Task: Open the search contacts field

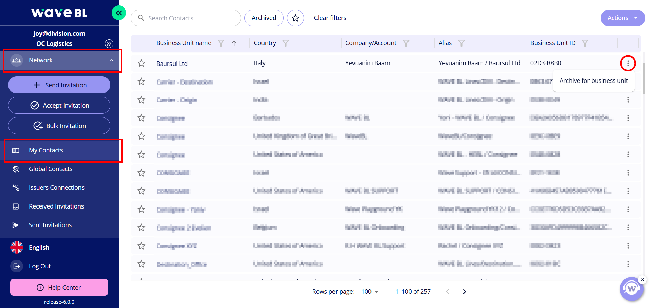Action: 186,18
